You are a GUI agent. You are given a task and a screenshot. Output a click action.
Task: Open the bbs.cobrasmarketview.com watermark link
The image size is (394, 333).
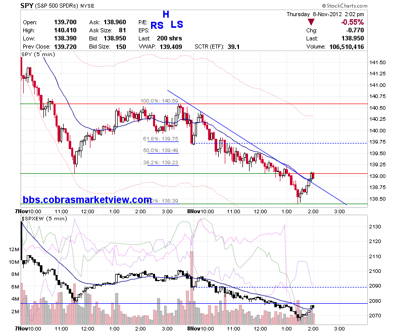tap(87, 200)
